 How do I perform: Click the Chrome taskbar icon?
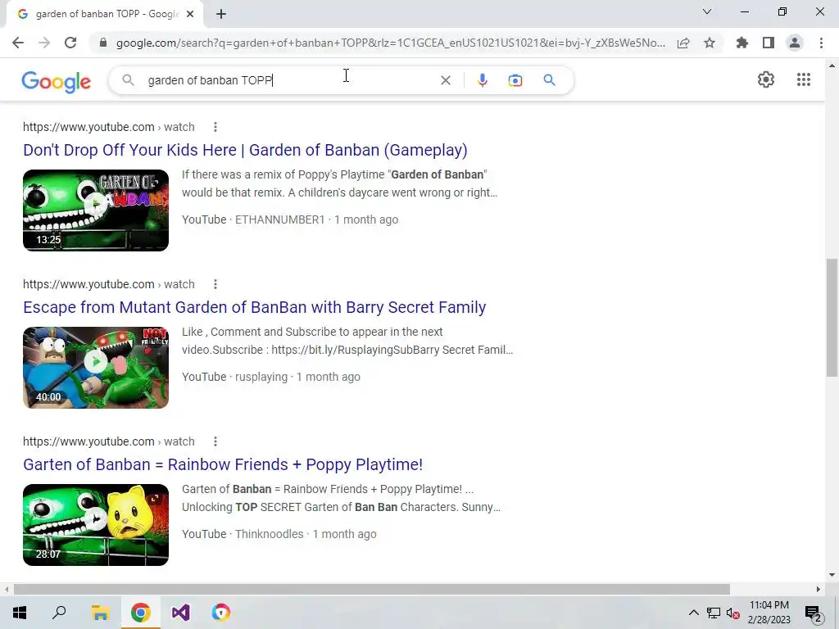coord(140,613)
